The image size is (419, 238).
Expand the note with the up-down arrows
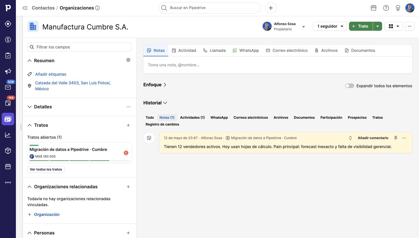pyautogui.click(x=350, y=138)
